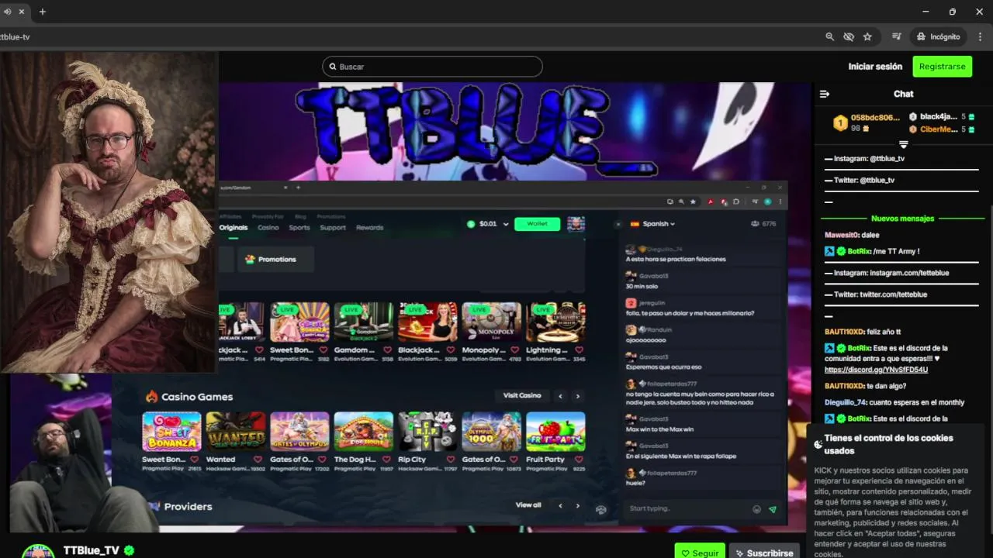Viewport: 993px width, 558px height.
Task: Open the live Sweet Bonanza Candyland thumbnail
Action: click(299, 322)
